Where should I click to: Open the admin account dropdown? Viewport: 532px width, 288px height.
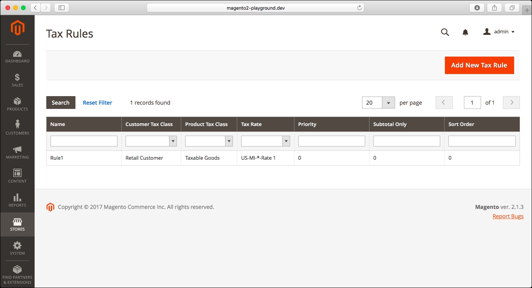499,32
